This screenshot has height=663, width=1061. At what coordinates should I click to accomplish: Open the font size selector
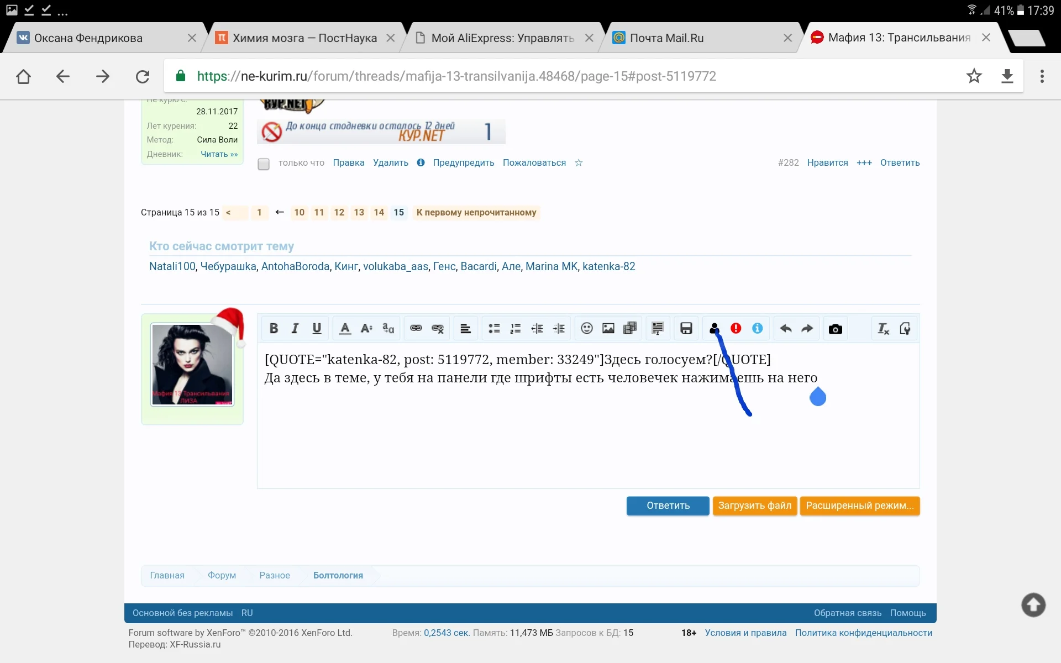(365, 328)
